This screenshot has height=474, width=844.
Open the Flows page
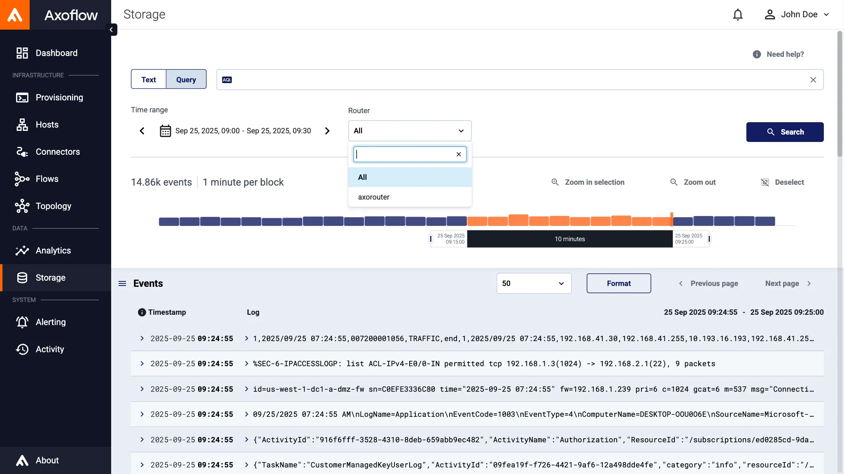[47, 179]
